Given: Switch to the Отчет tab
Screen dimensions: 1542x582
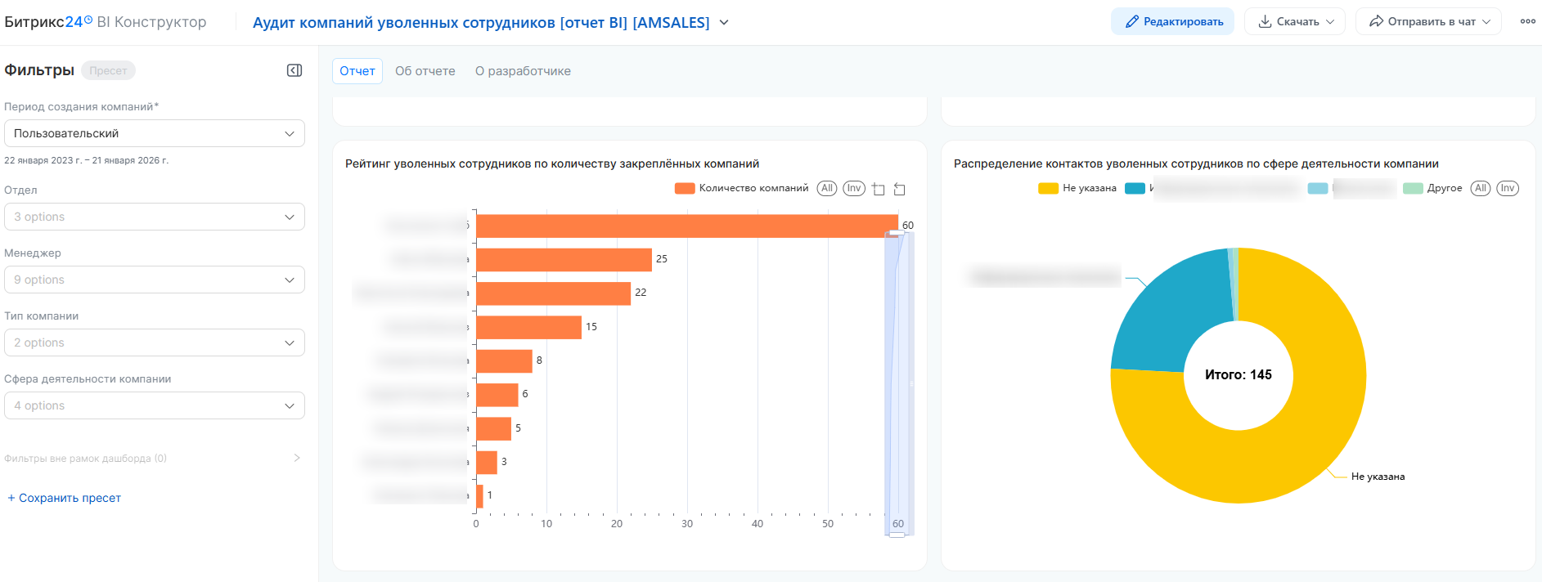Looking at the screenshot, I should tap(357, 71).
